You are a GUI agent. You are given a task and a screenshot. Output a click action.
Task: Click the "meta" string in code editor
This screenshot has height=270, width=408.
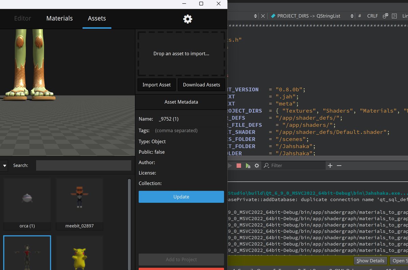(x=286, y=104)
